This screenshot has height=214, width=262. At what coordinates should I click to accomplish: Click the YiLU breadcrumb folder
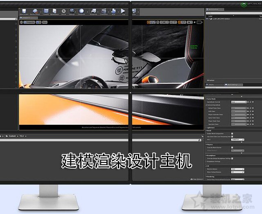pyautogui.click(x=22, y=136)
